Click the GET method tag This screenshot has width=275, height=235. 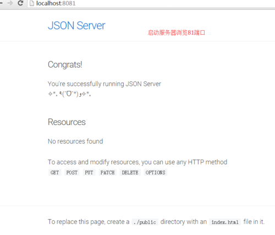point(54,172)
